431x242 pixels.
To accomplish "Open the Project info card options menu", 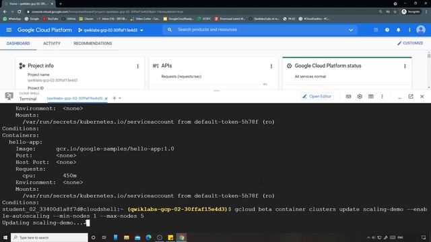I will pyautogui.click(x=137, y=66).
